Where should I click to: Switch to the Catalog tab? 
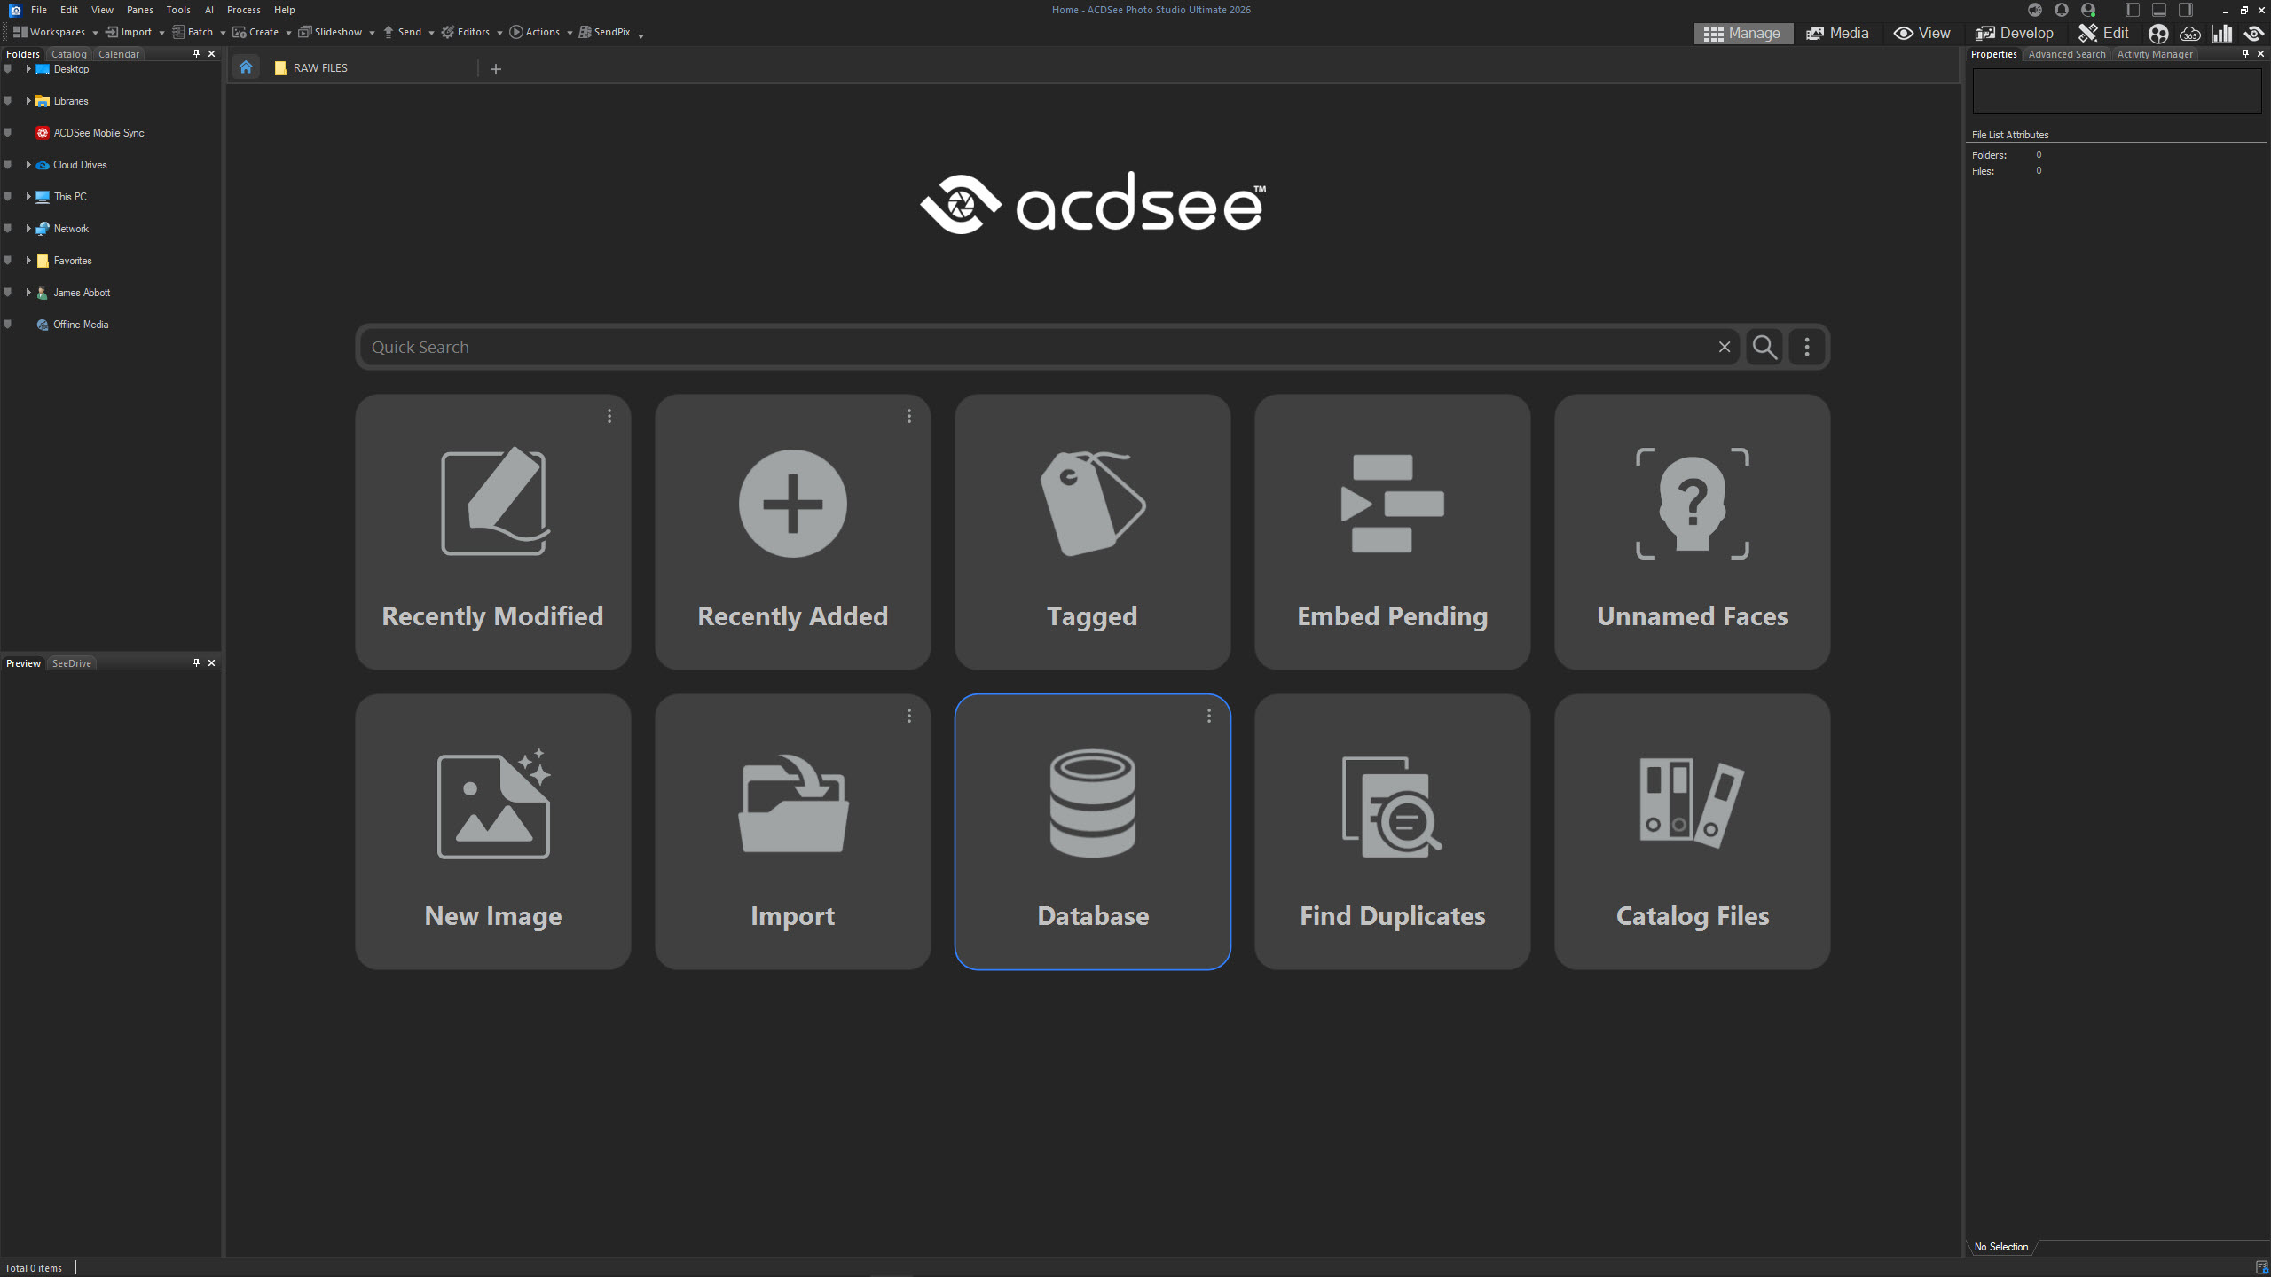point(68,54)
